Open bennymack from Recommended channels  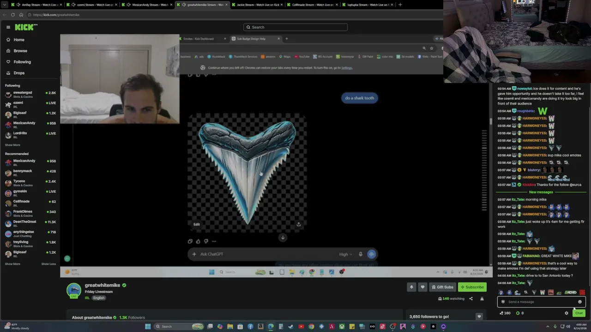pos(30,172)
